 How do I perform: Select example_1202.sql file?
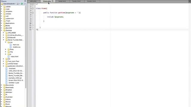click(x=15, y=78)
